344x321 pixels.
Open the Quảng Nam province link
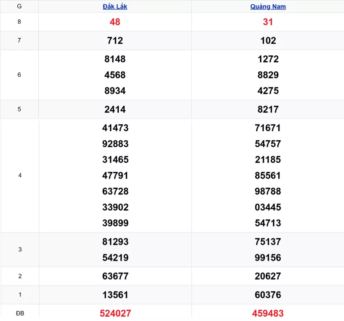(x=268, y=6)
